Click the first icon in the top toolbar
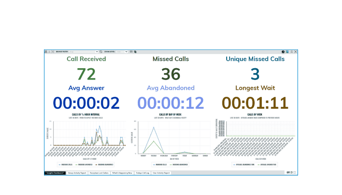342x195 pixels. click(x=46, y=52)
